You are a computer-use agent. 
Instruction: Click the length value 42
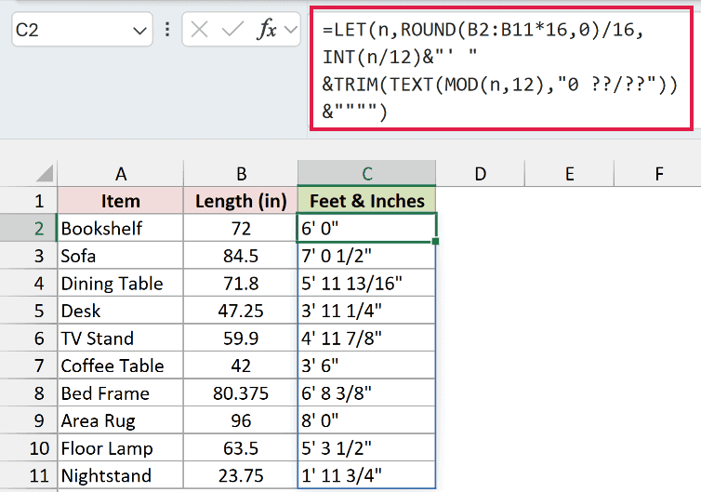click(241, 366)
